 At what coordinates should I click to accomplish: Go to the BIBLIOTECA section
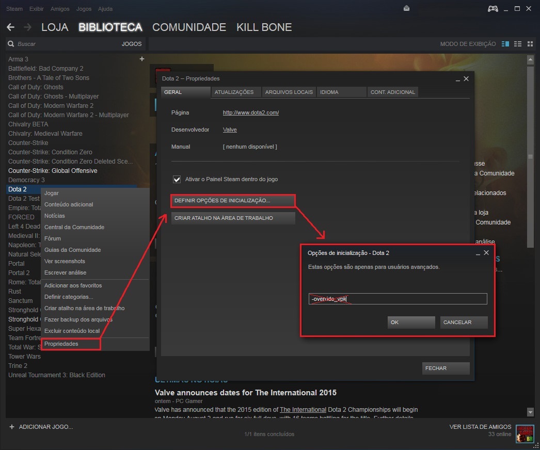coord(110,27)
